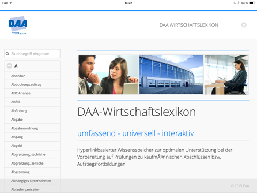Image resolution: width=257 pixels, height=193 pixels.
Task: Click photo of woman at laptop
Action: (x=226, y=75)
